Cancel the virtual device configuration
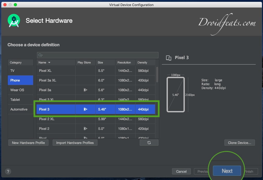263x180 pixels. tap(181, 171)
